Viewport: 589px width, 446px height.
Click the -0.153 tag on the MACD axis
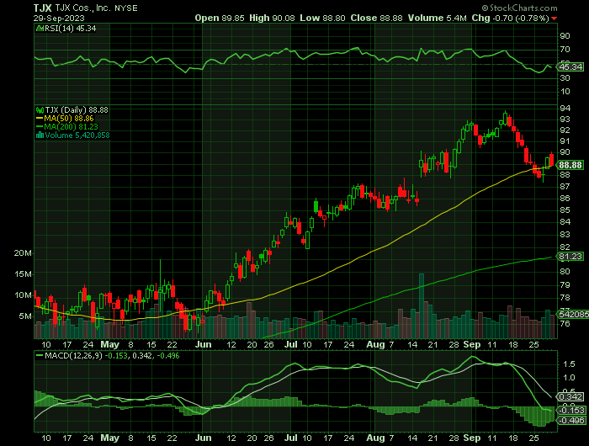(x=572, y=411)
